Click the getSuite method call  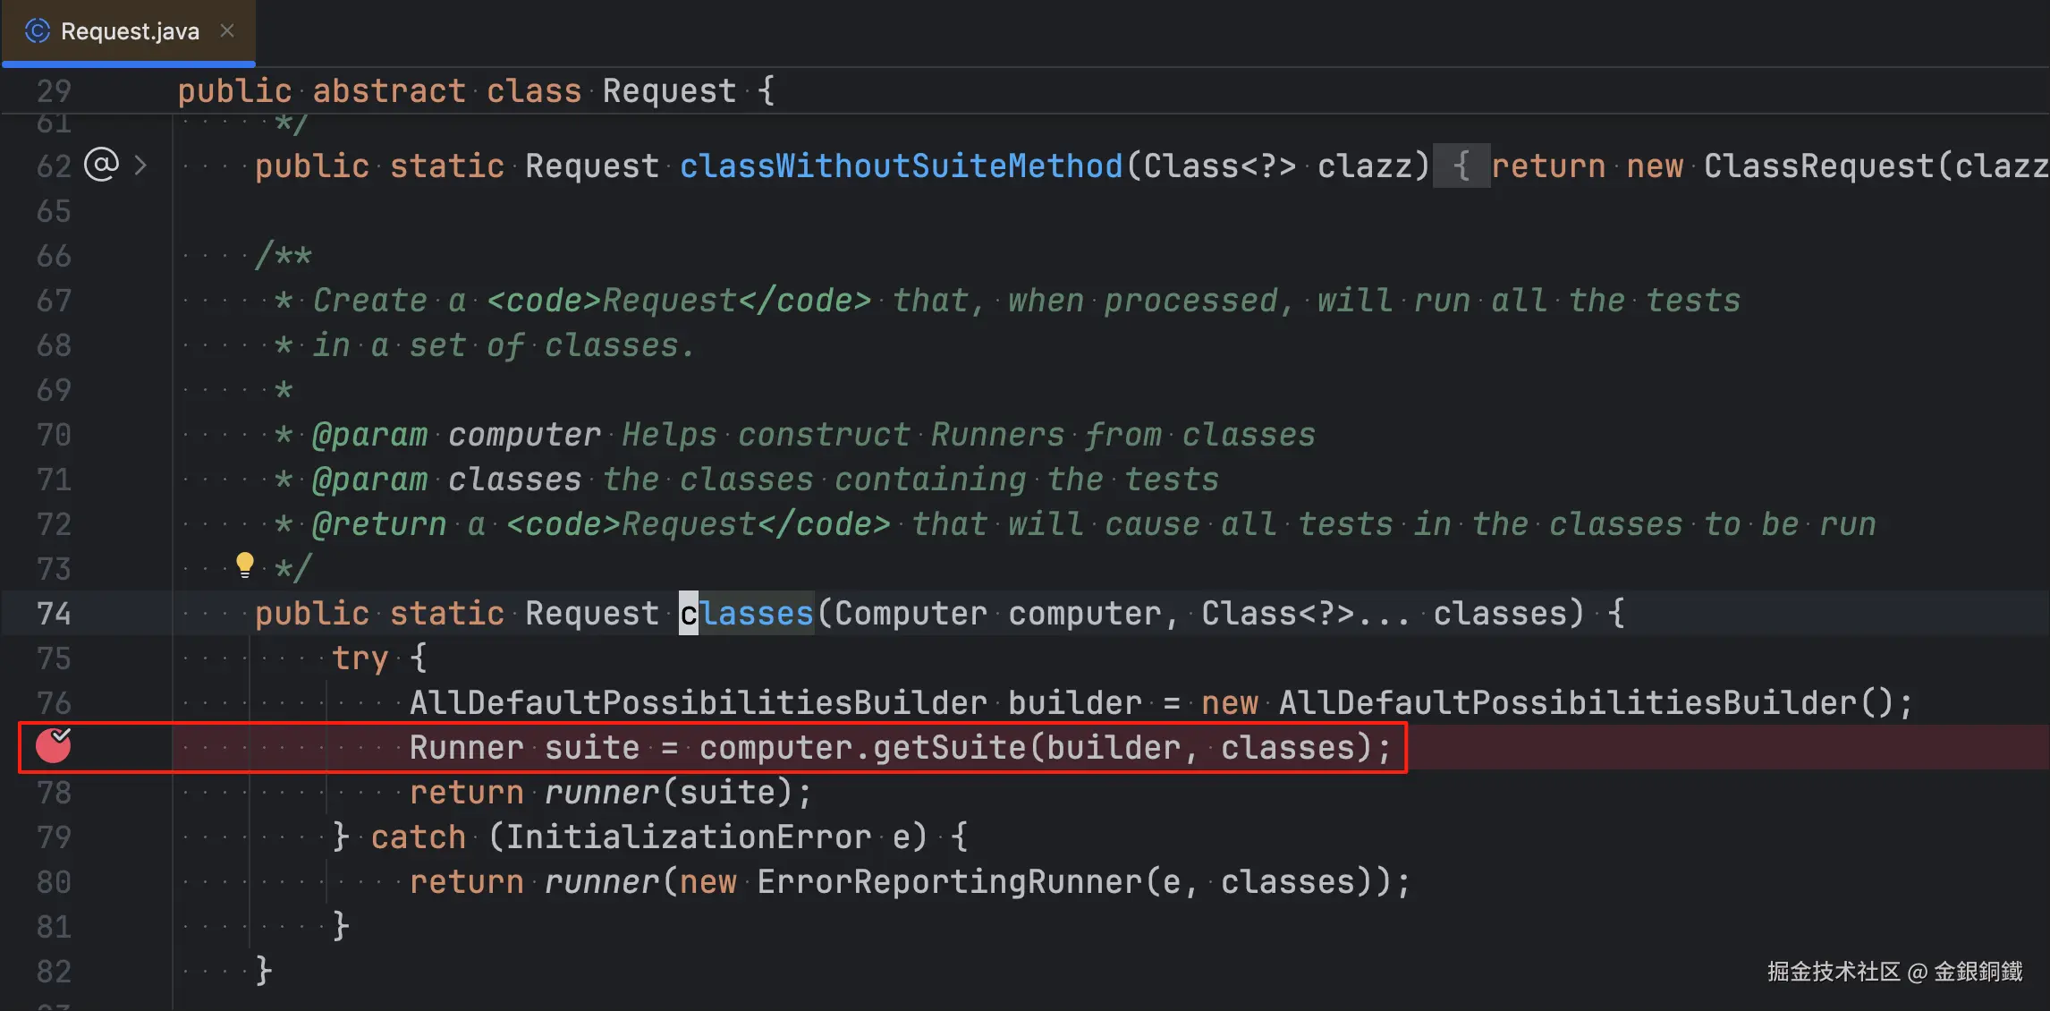pos(949,748)
